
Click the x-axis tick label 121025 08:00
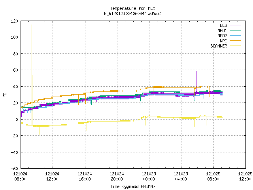click(213, 177)
